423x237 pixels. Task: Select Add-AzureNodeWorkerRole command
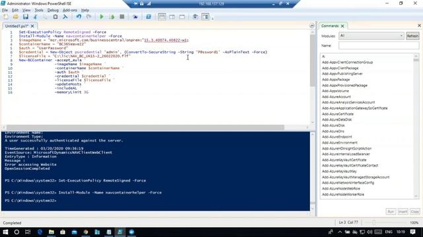[x=342, y=194]
